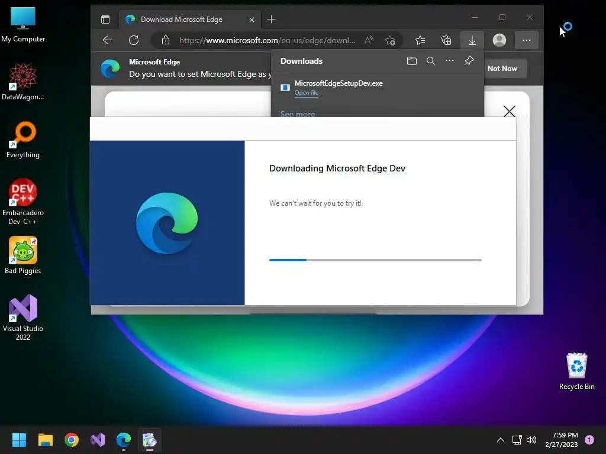Open Collections toolbar icon
This screenshot has width=606, height=454.
pyautogui.click(x=446, y=40)
